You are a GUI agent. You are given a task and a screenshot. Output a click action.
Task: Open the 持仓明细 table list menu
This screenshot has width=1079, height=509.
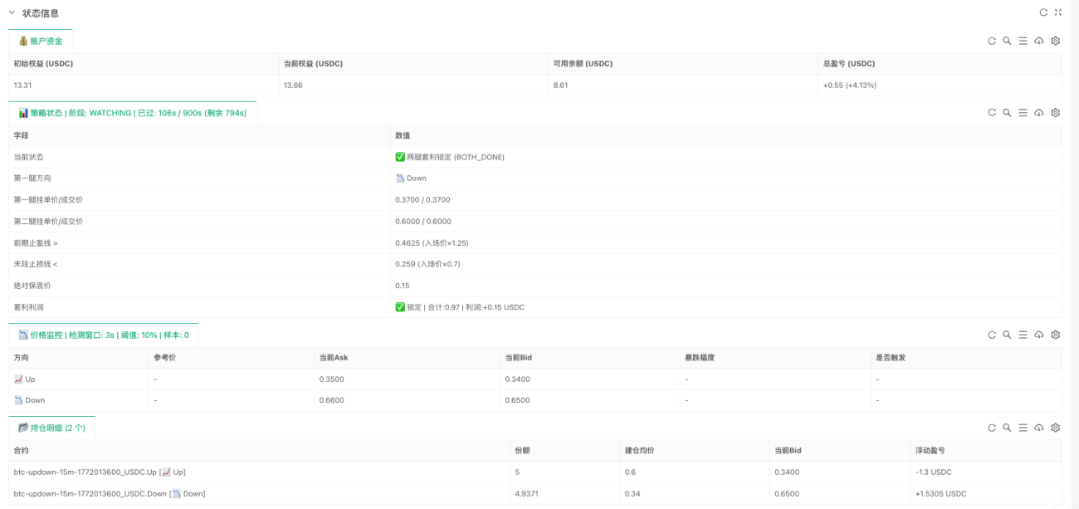(x=1023, y=428)
